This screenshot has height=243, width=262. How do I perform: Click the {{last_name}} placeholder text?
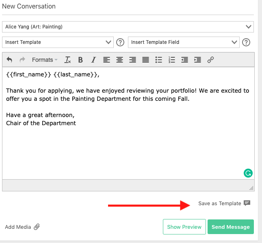click(x=76, y=74)
